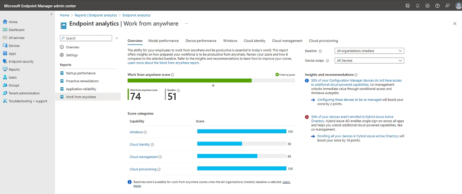Expand the Device scope dropdown

click(369, 61)
